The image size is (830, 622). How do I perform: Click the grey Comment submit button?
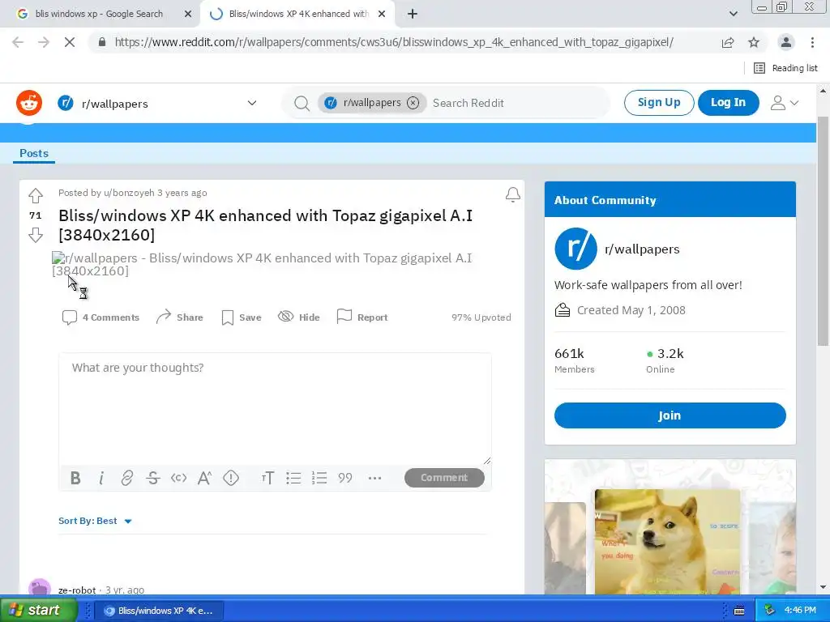[444, 478]
